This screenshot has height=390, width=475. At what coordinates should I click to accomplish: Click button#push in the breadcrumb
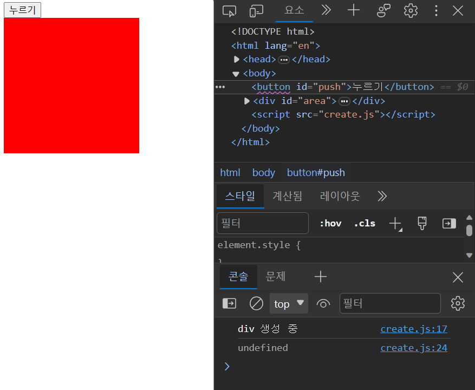(316, 173)
